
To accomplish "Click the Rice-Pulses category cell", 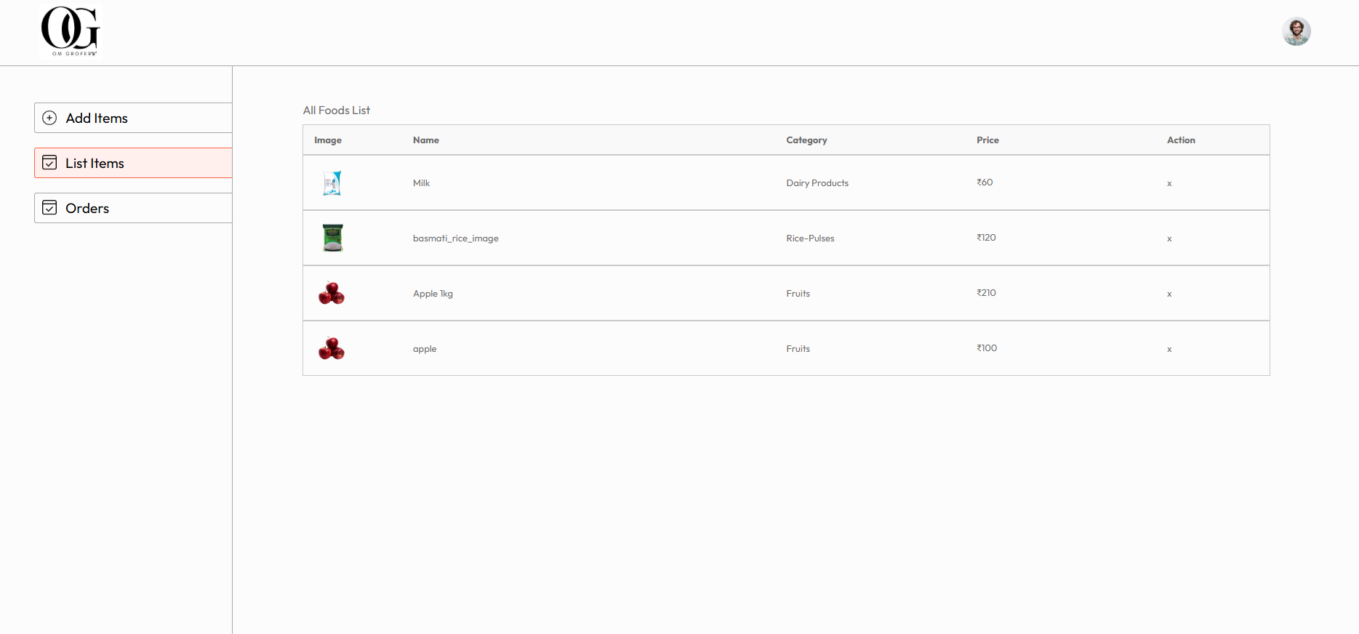I will point(810,238).
